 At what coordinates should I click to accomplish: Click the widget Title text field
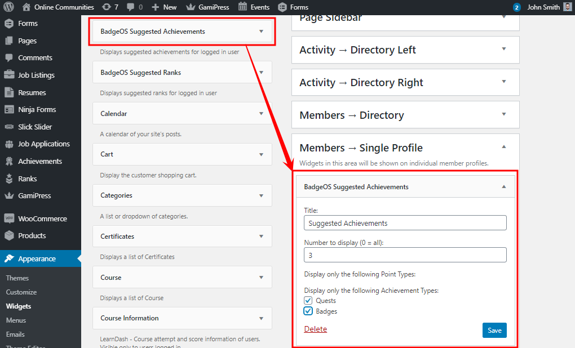pos(405,223)
